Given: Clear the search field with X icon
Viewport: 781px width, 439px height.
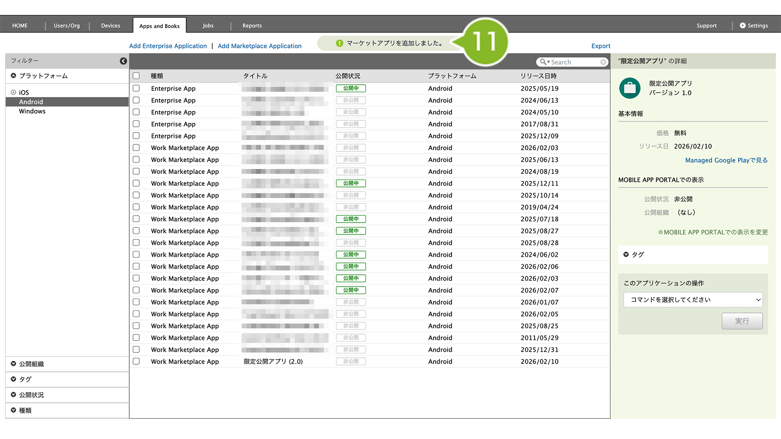Looking at the screenshot, I should [x=604, y=62].
